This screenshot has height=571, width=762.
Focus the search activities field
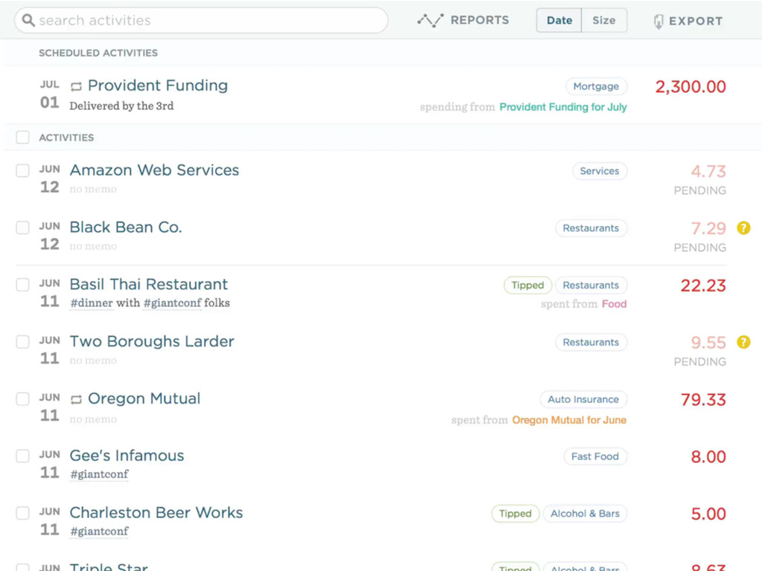[201, 20]
